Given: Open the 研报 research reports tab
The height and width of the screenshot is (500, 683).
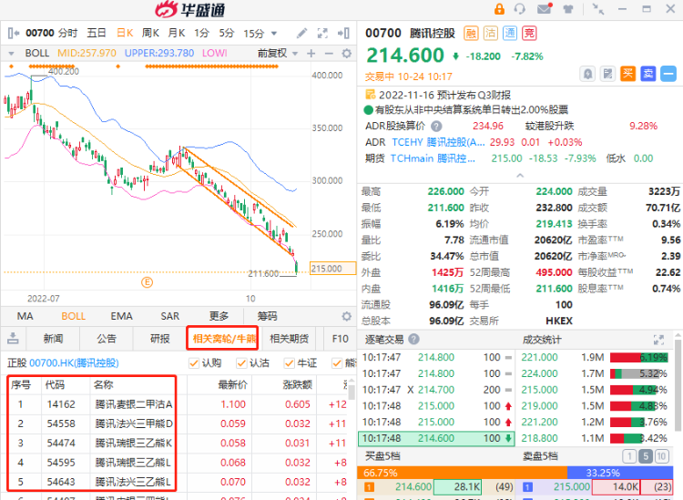Looking at the screenshot, I should pos(160,339).
